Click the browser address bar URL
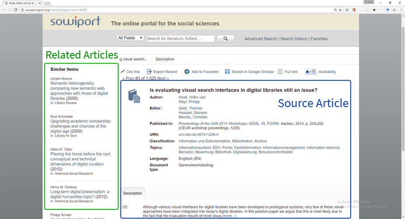 [x=56, y=10]
